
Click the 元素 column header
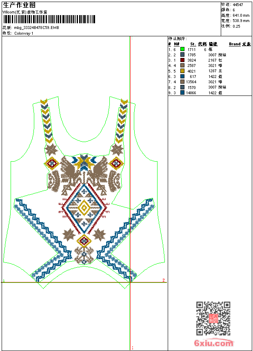coord(246,44)
